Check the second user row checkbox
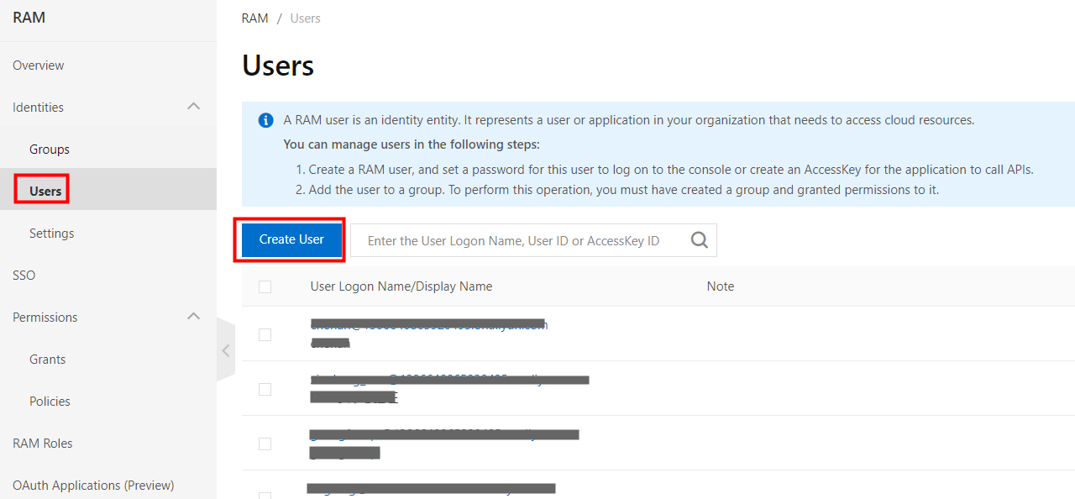This screenshot has width=1075, height=499. click(x=265, y=389)
